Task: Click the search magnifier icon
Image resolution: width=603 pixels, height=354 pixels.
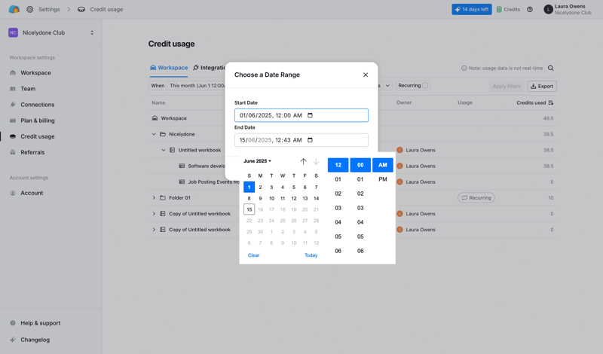Action: coord(551,68)
